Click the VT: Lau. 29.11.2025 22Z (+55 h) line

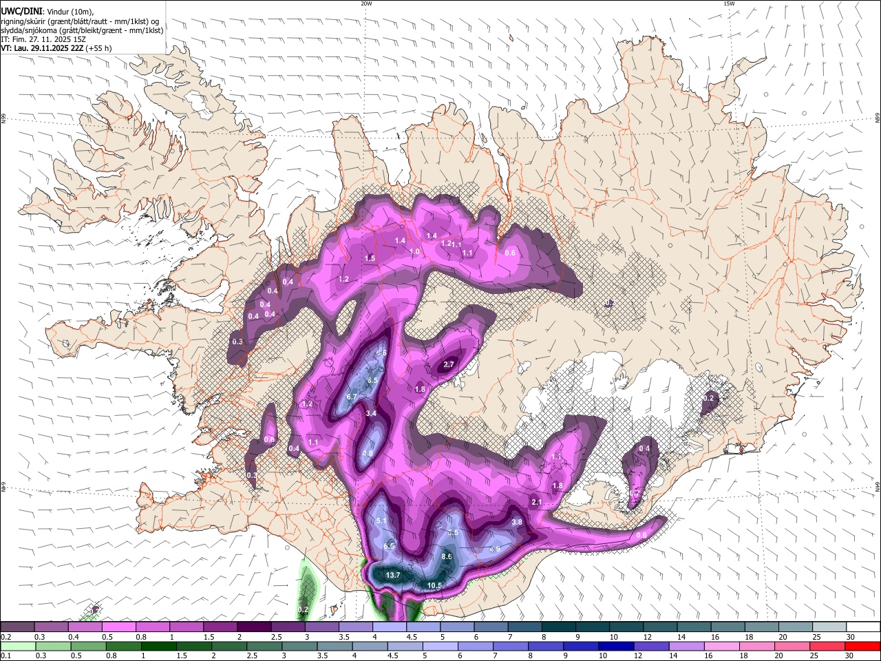56,48
